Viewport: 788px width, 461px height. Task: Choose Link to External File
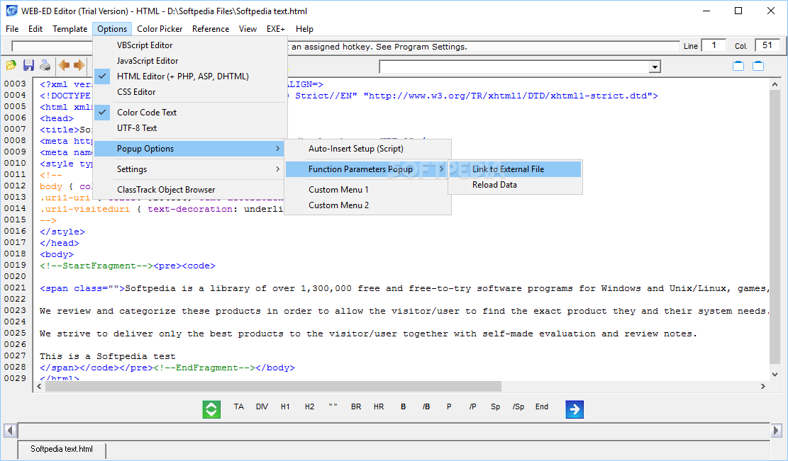[515, 169]
